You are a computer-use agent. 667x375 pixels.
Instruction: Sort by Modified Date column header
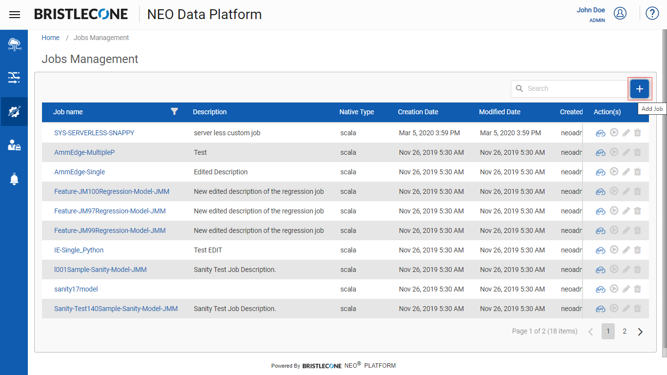click(x=500, y=112)
